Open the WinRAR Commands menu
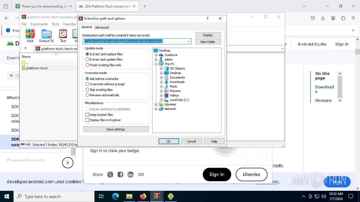 click(39, 24)
